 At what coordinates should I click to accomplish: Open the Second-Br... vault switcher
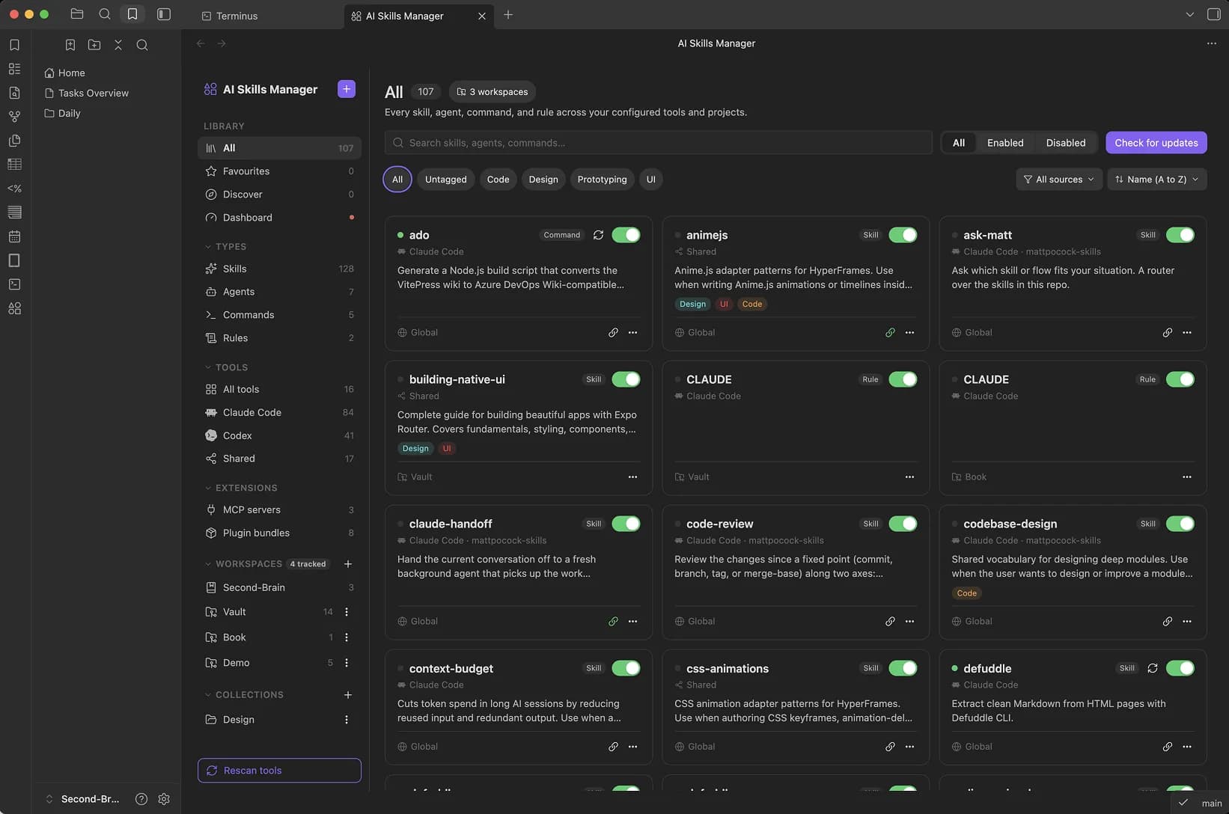(82, 799)
